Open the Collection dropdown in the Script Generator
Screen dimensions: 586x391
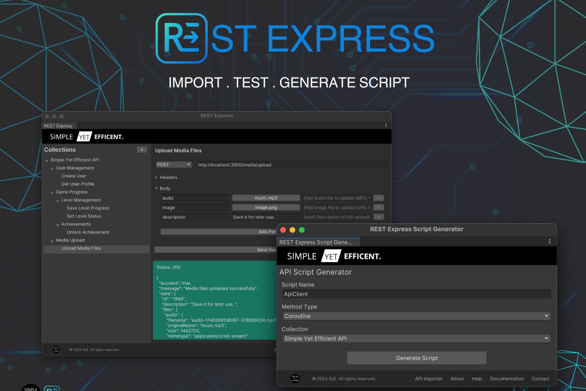416,338
